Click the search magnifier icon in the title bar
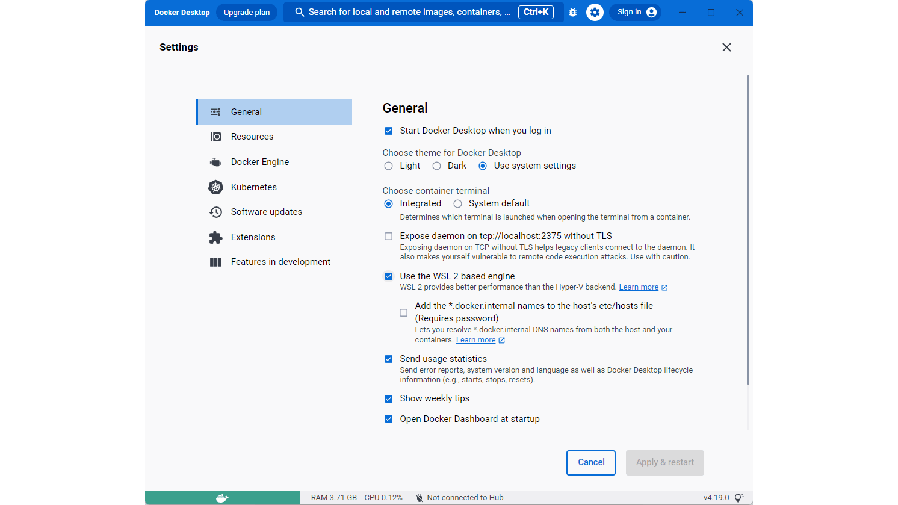The height and width of the screenshot is (505, 898). 299,12
